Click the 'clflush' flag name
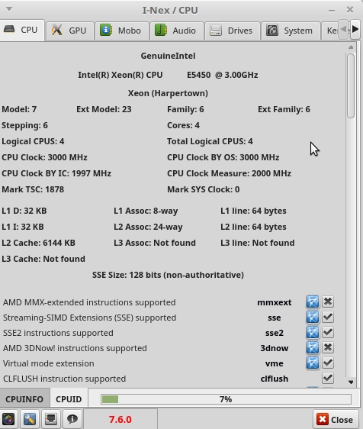The width and height of the screenshot is (363, 429). [275, 379]
